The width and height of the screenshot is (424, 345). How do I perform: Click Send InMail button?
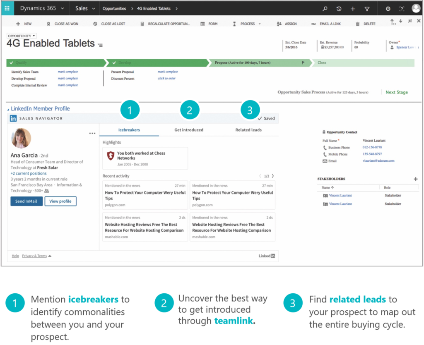[26, 201]
